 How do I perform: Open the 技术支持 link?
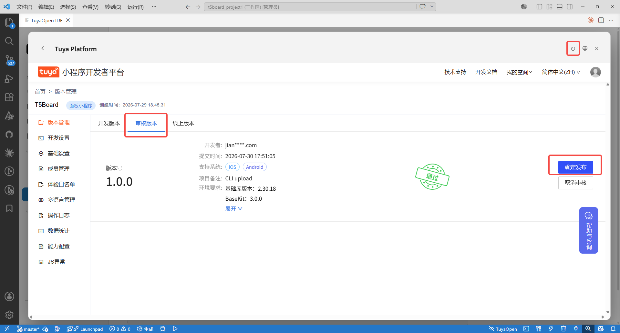[455, 72]
